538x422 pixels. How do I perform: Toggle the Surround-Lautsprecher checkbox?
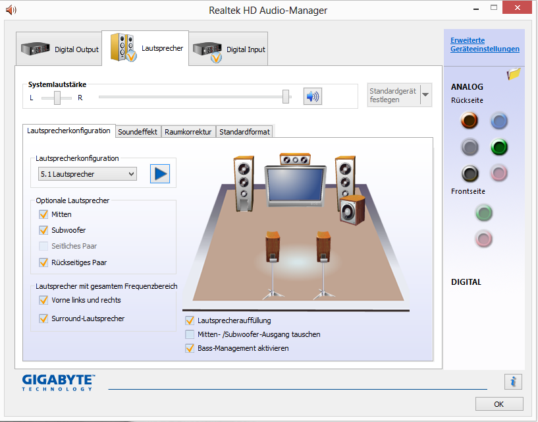[x=43, y=318]
